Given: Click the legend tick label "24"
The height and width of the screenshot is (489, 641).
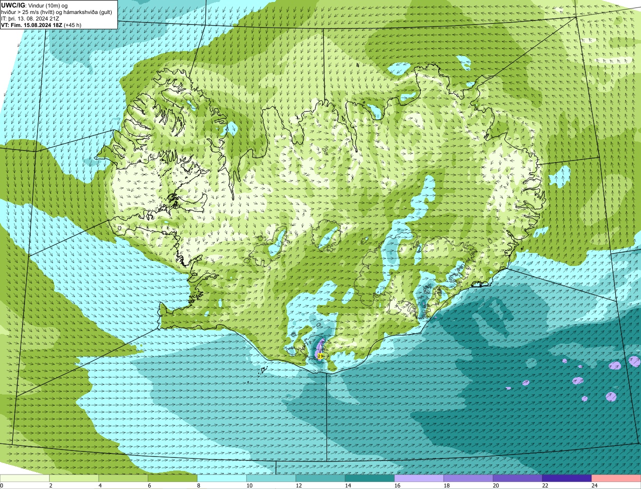Looking at the screenshot, I should pos(594,485).
